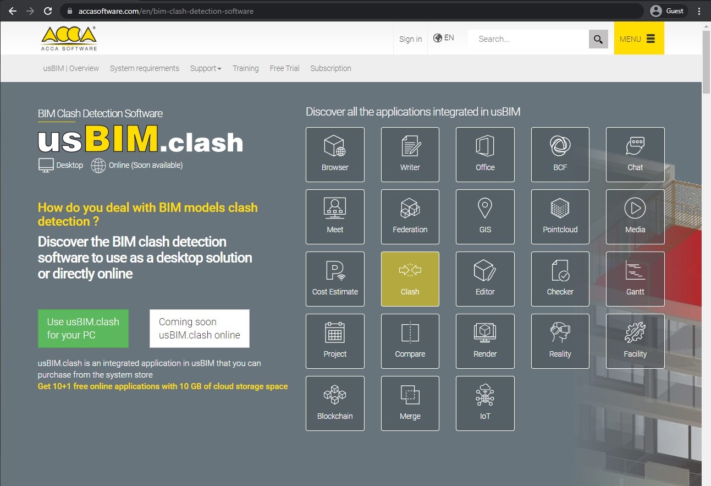Click the page vertical scrollbar thumb
Screen dimensions: 711x486
706,62
